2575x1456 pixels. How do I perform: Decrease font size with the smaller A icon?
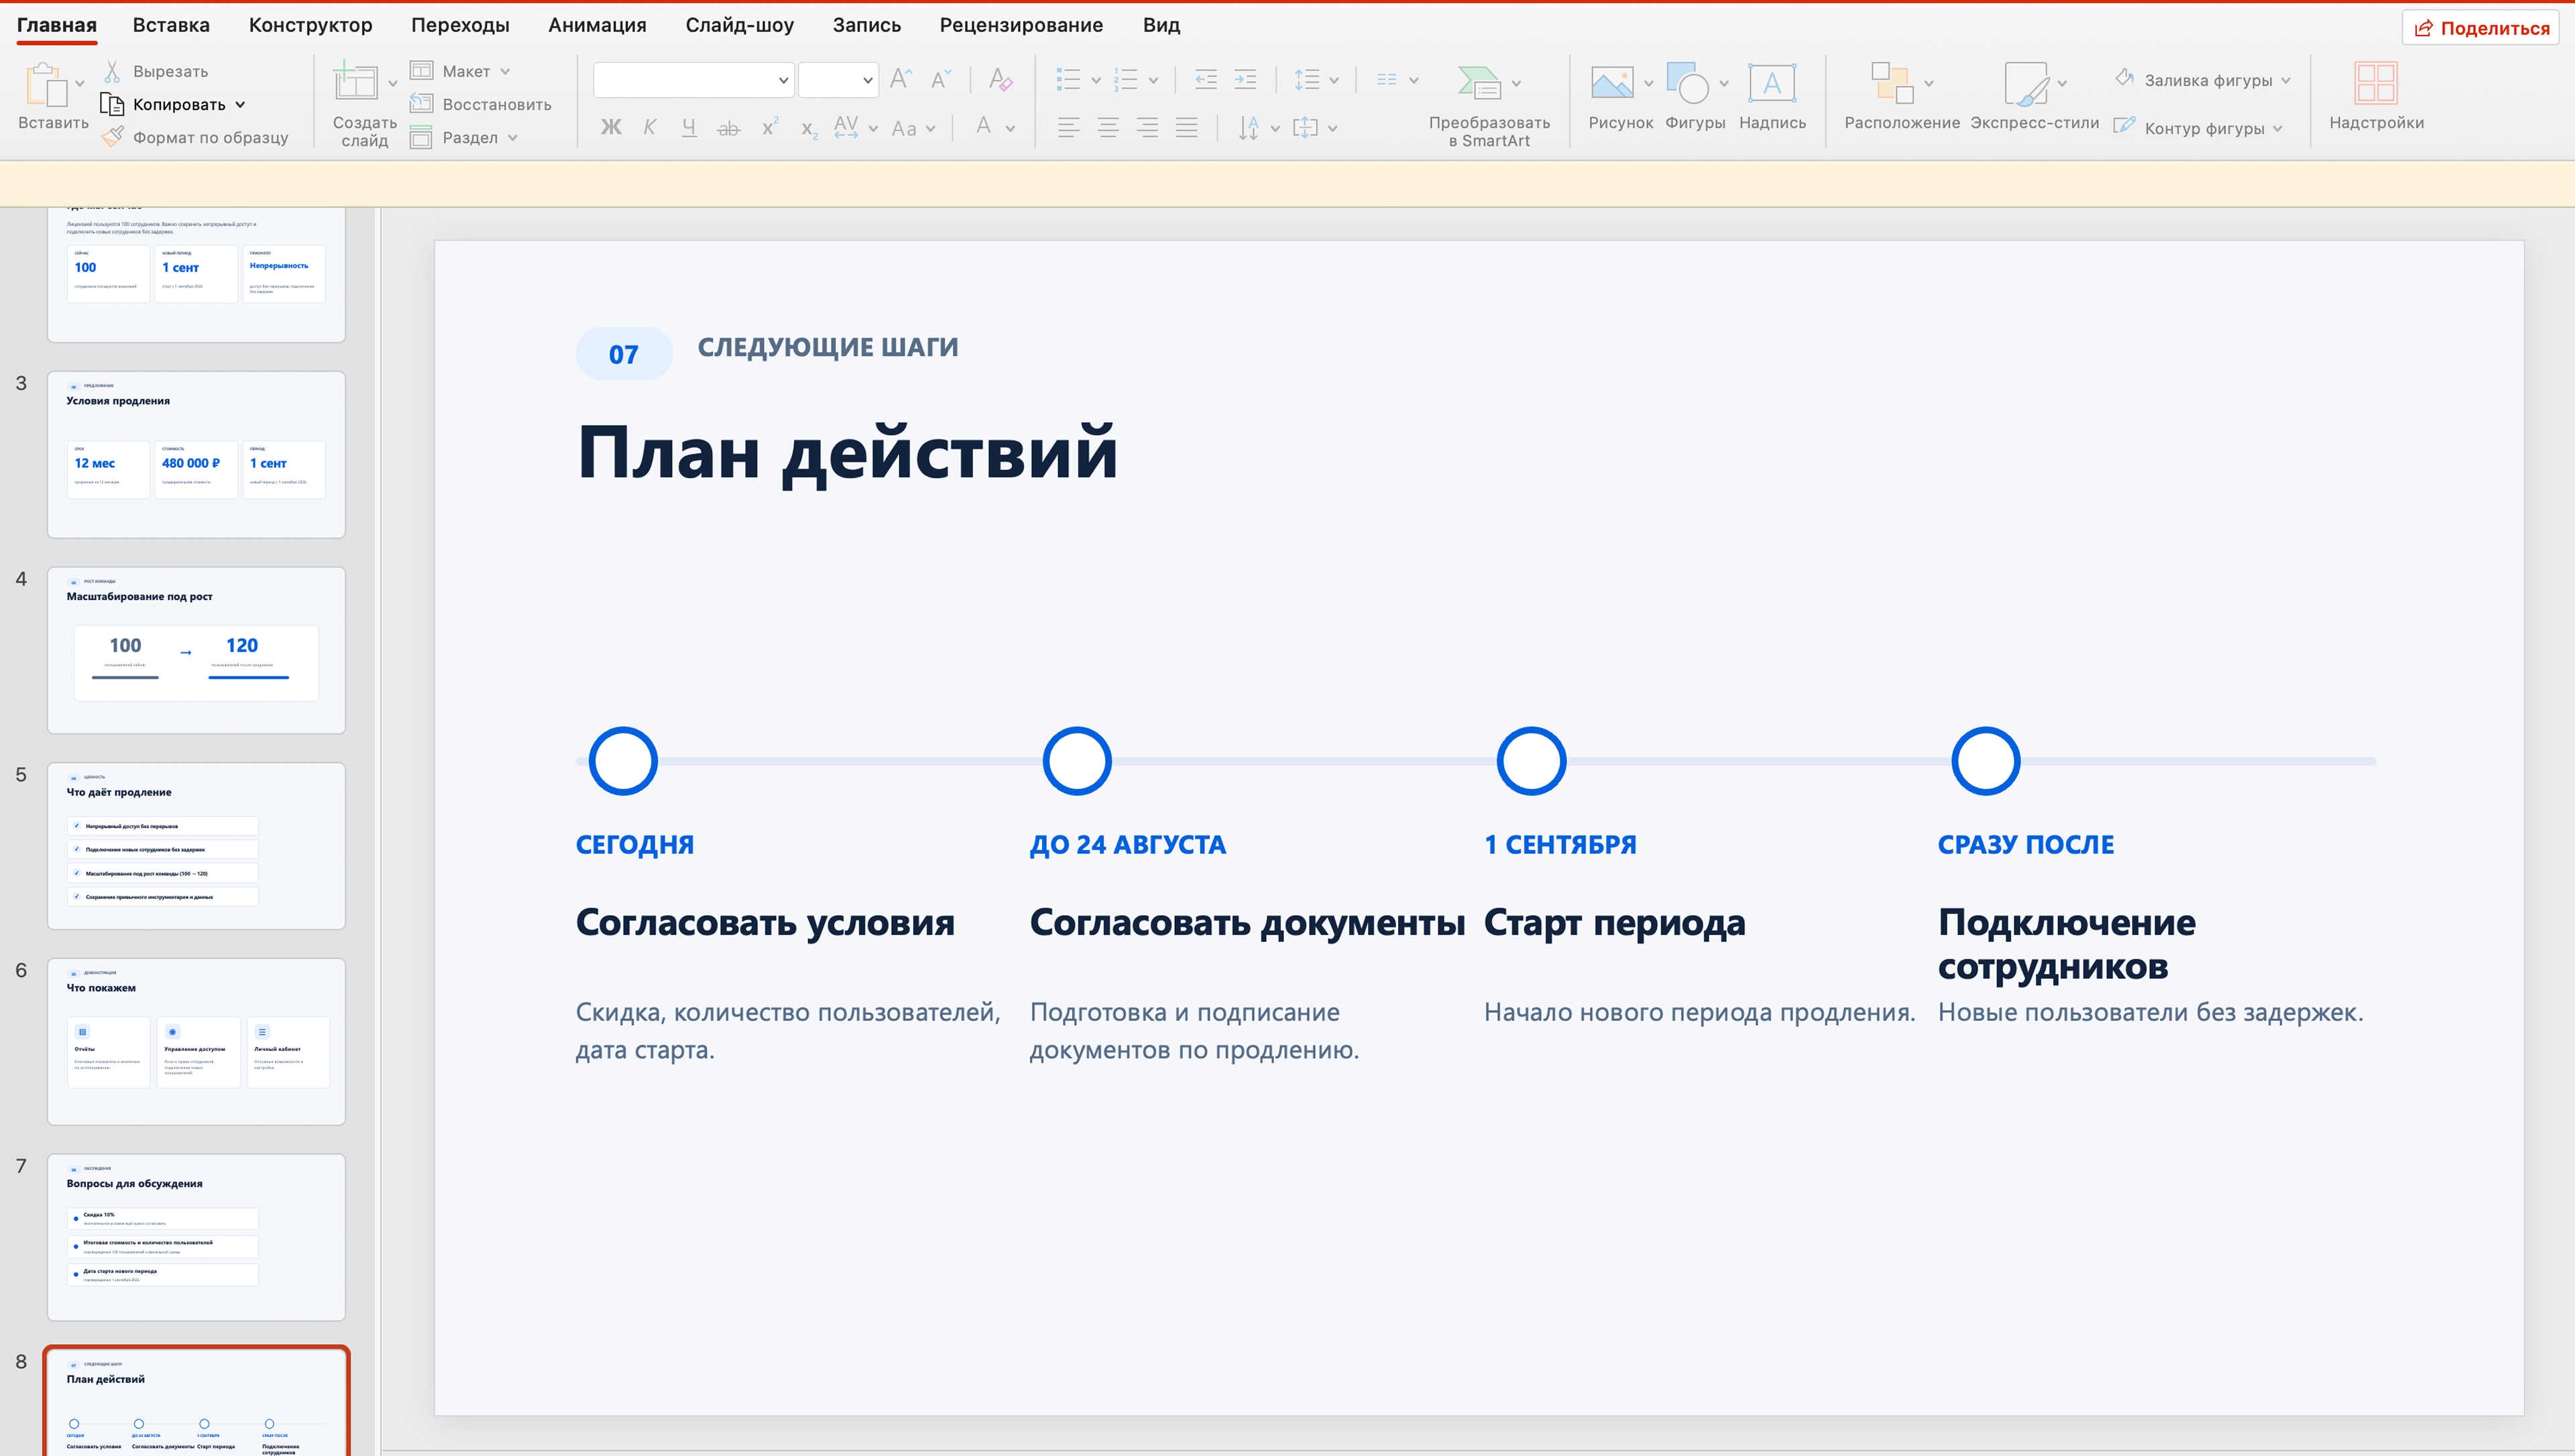tap(941, 79)
